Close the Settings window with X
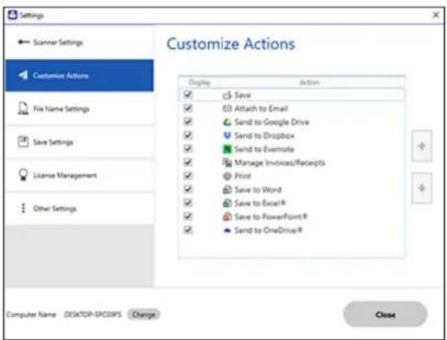The image size is (447, 340). point(436,15)
